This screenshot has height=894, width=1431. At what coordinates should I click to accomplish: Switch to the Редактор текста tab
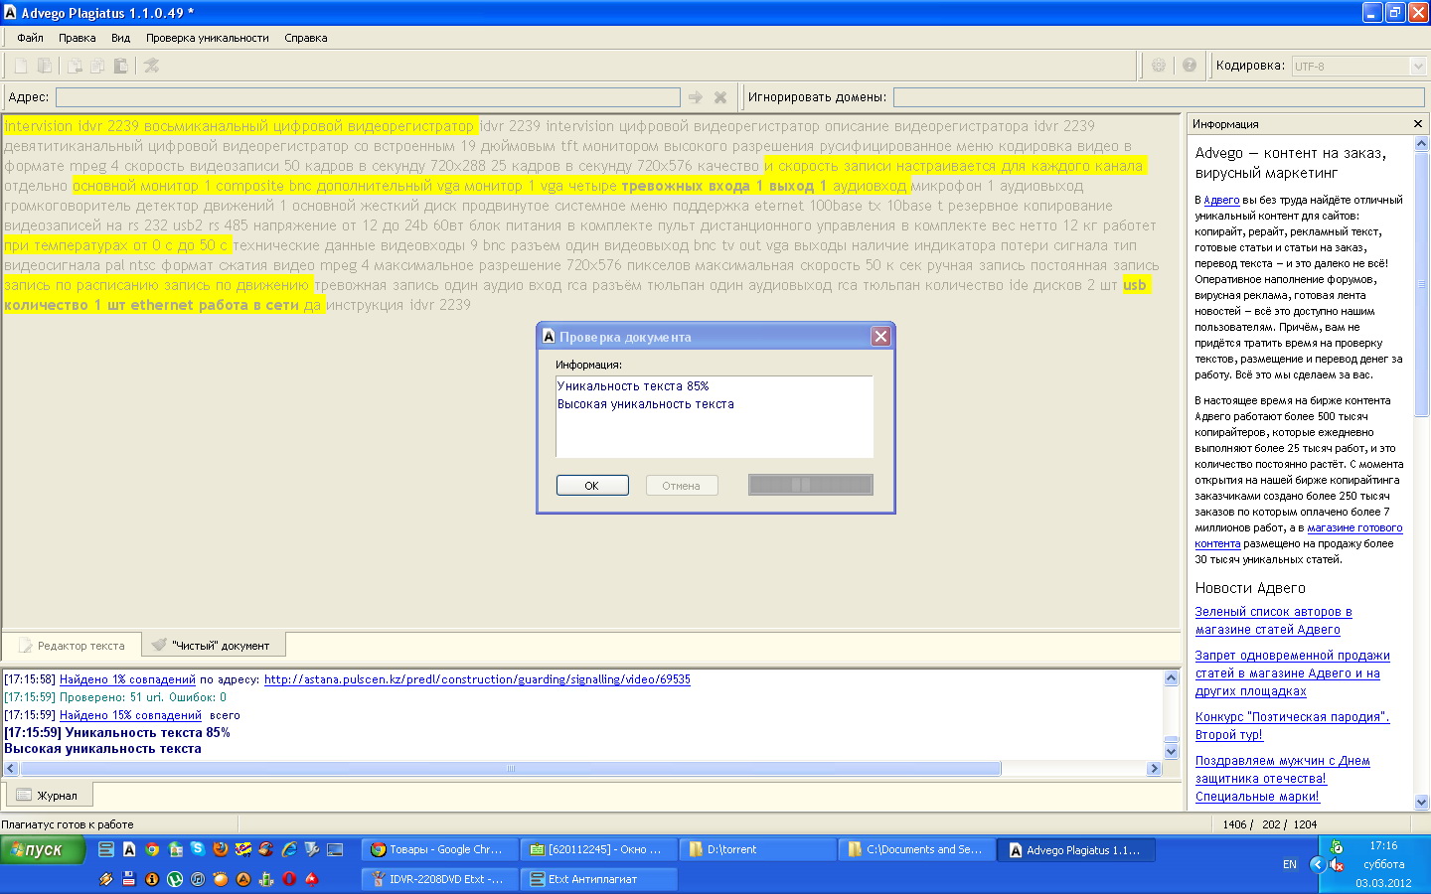coord(73,646)
